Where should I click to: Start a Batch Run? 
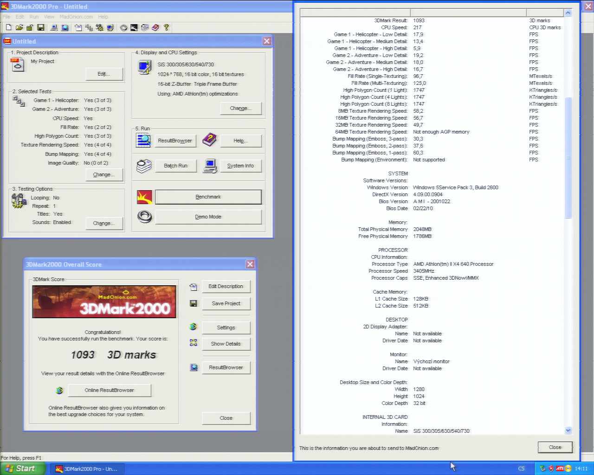(x=176, y=166)
